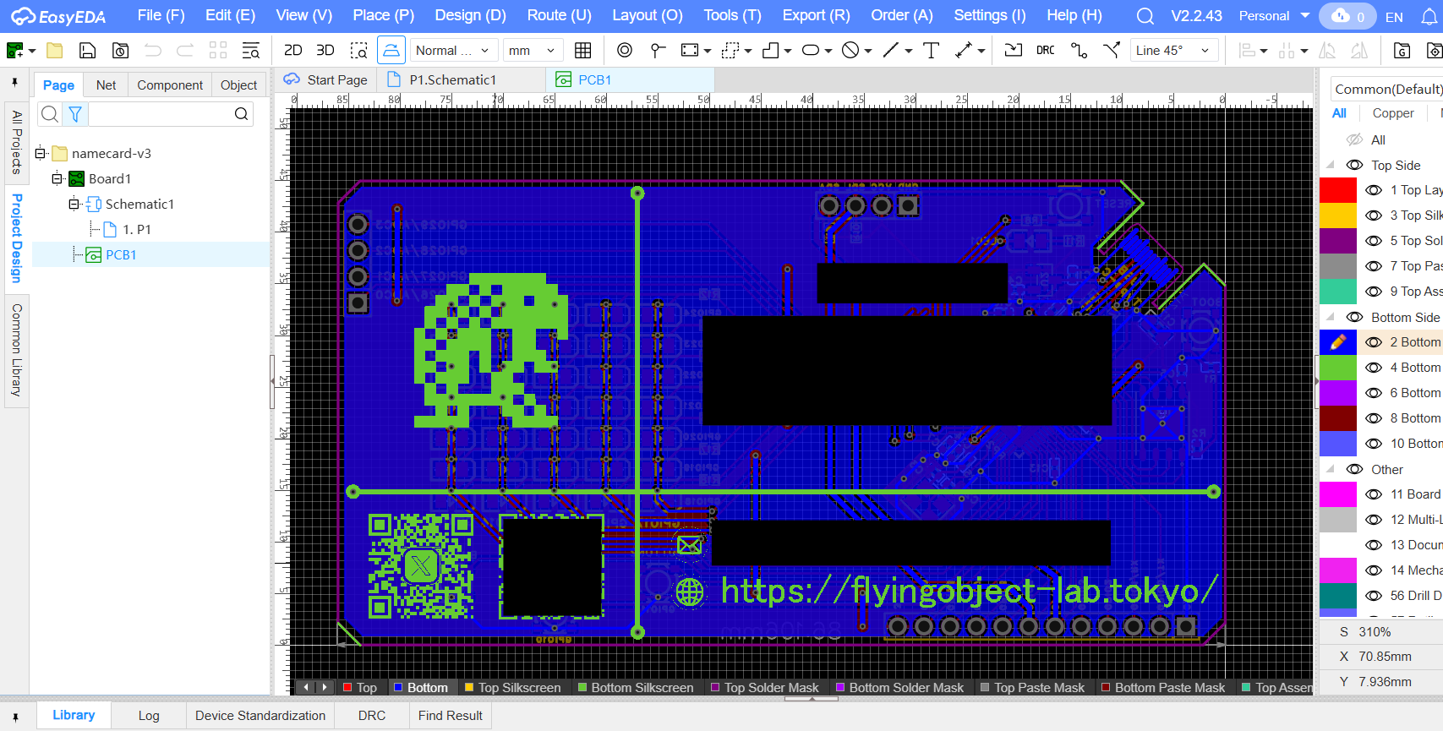This screenshot has height=731, width=1443.
Task: Click the filter funnel icon in panel
Action: [x=75, y=114]
